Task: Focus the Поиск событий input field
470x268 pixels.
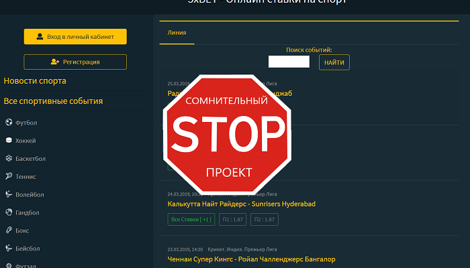Action: click(289, 62)
